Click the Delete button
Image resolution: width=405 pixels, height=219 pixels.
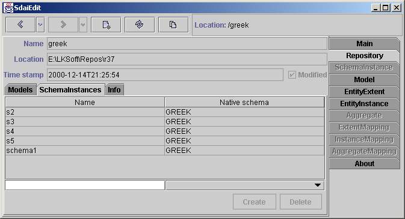pyautogui.click(x=301, y=202)
